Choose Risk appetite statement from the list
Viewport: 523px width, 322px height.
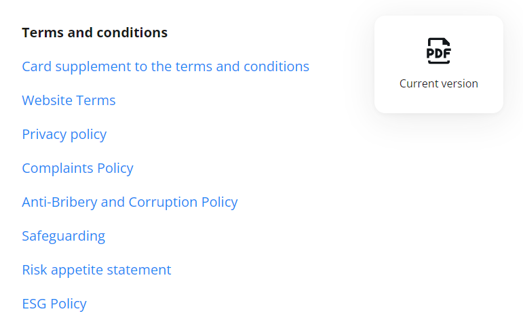pos(96,270)
